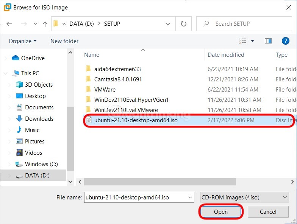
Task: Expand the File name dropdown arrow
Action: (190, 198)
